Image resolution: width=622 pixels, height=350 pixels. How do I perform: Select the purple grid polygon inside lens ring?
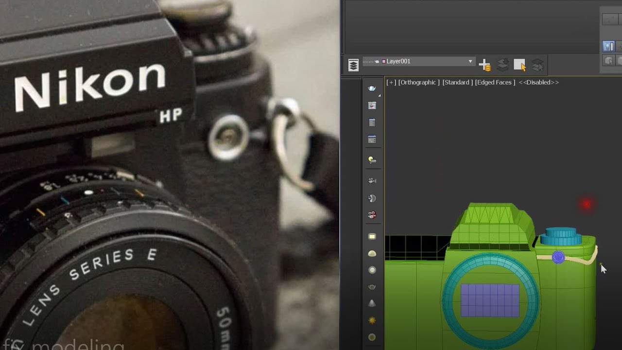tap(490, 300)
